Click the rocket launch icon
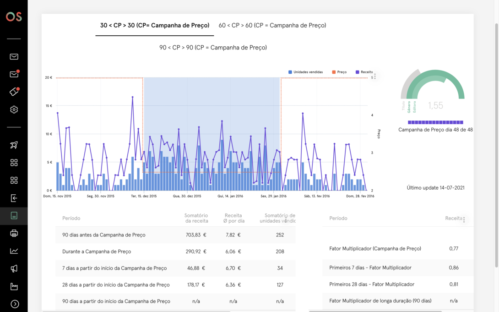Image resolution: width=499 pixels, height=312 pixels. tap(14, 145)
